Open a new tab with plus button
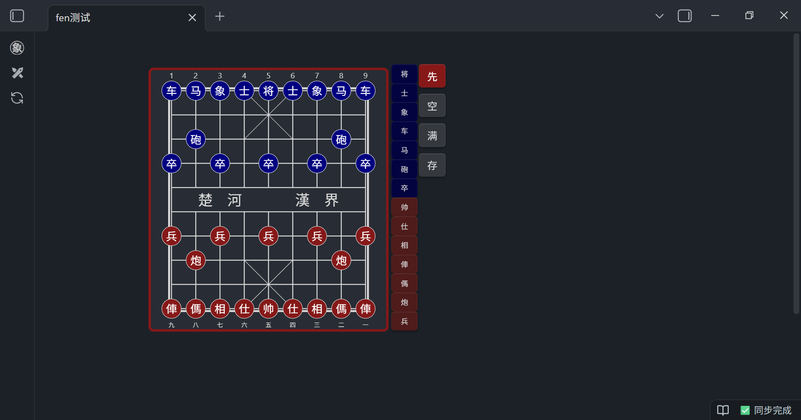 (220, 16)
